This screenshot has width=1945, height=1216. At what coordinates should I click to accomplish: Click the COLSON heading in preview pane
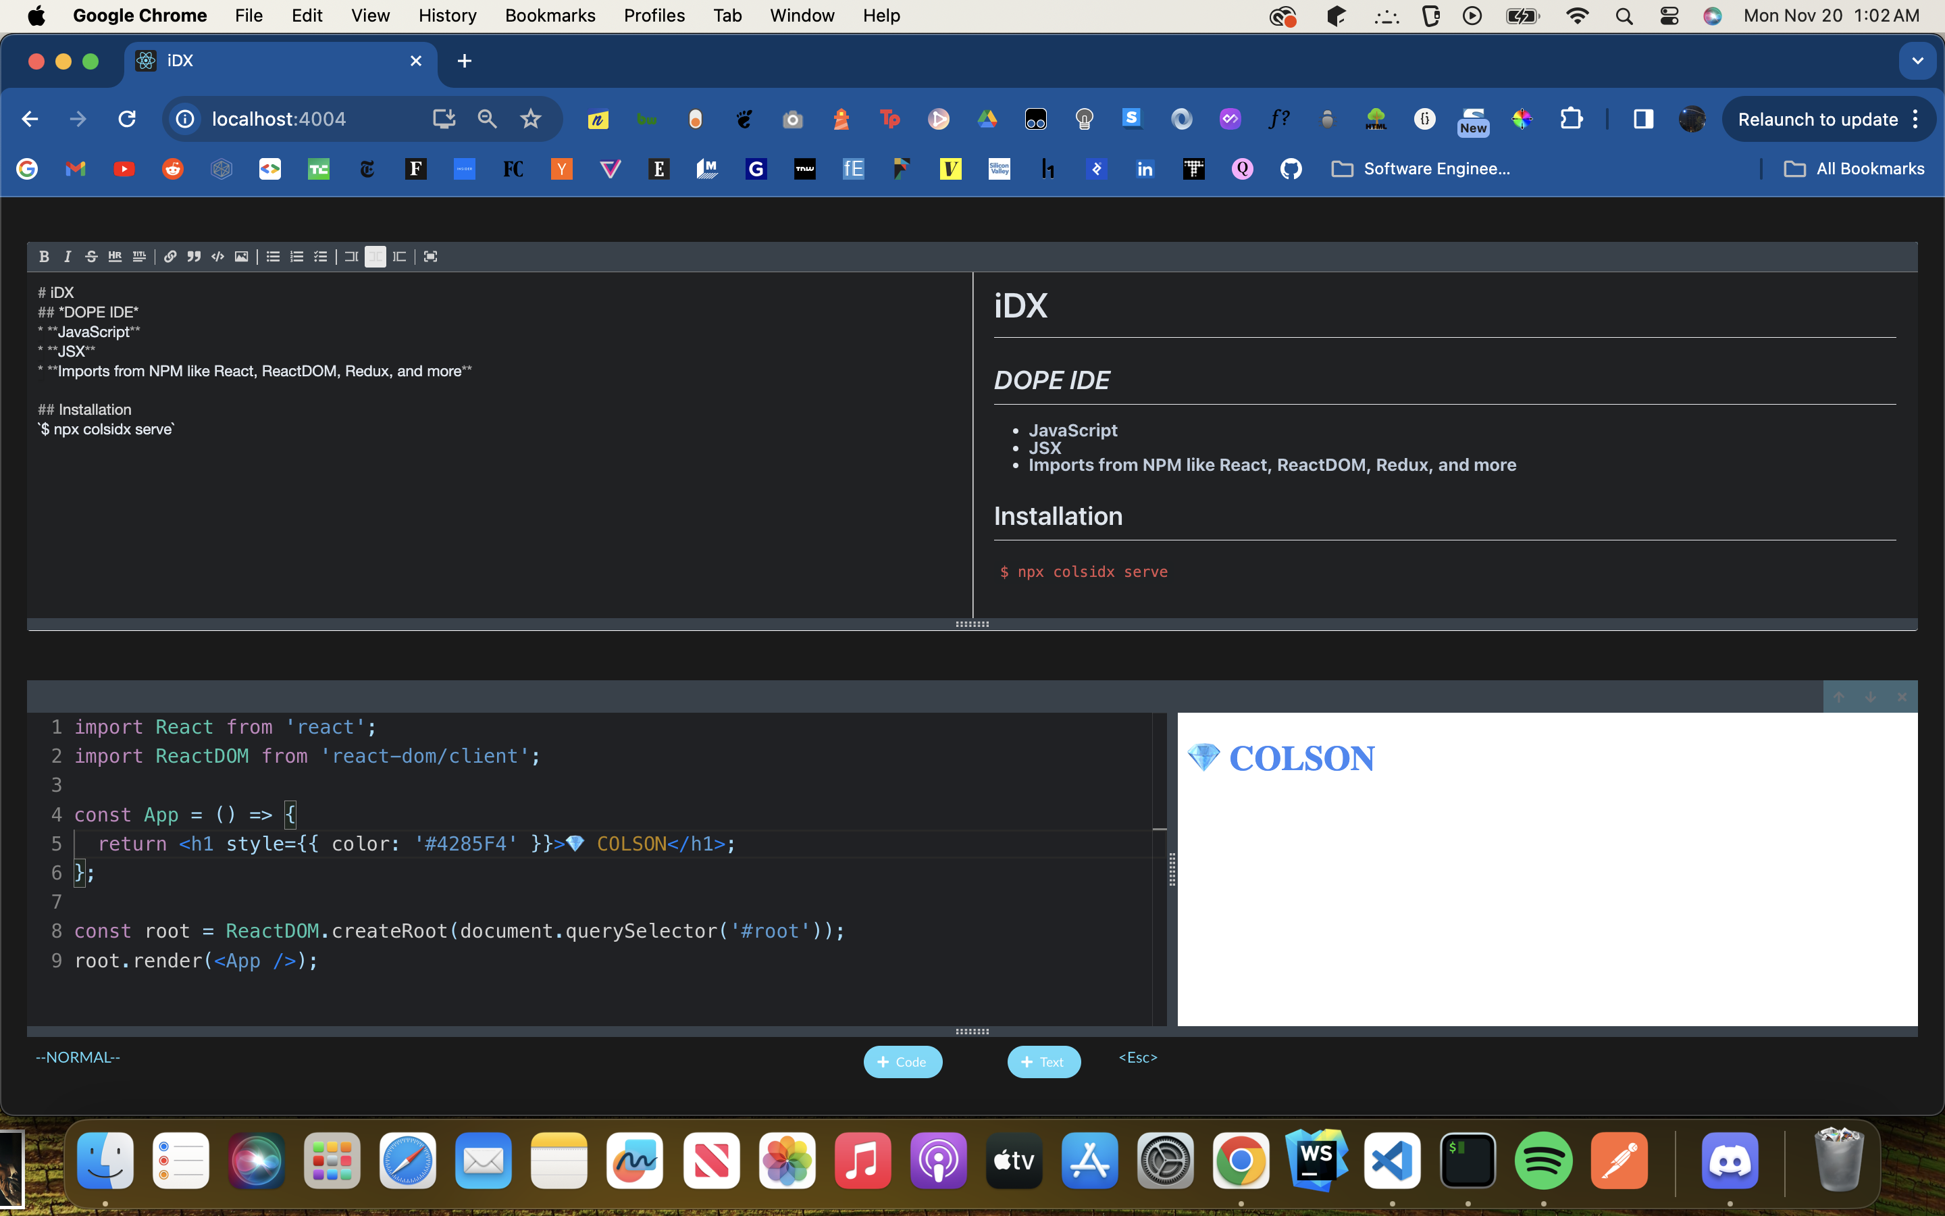pyautogui.click(x=1281, y=759)
